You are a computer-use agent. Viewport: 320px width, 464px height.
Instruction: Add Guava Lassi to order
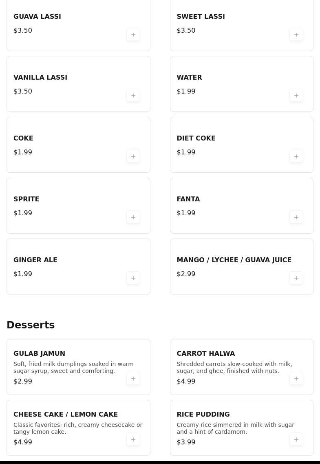click(133, 34)
